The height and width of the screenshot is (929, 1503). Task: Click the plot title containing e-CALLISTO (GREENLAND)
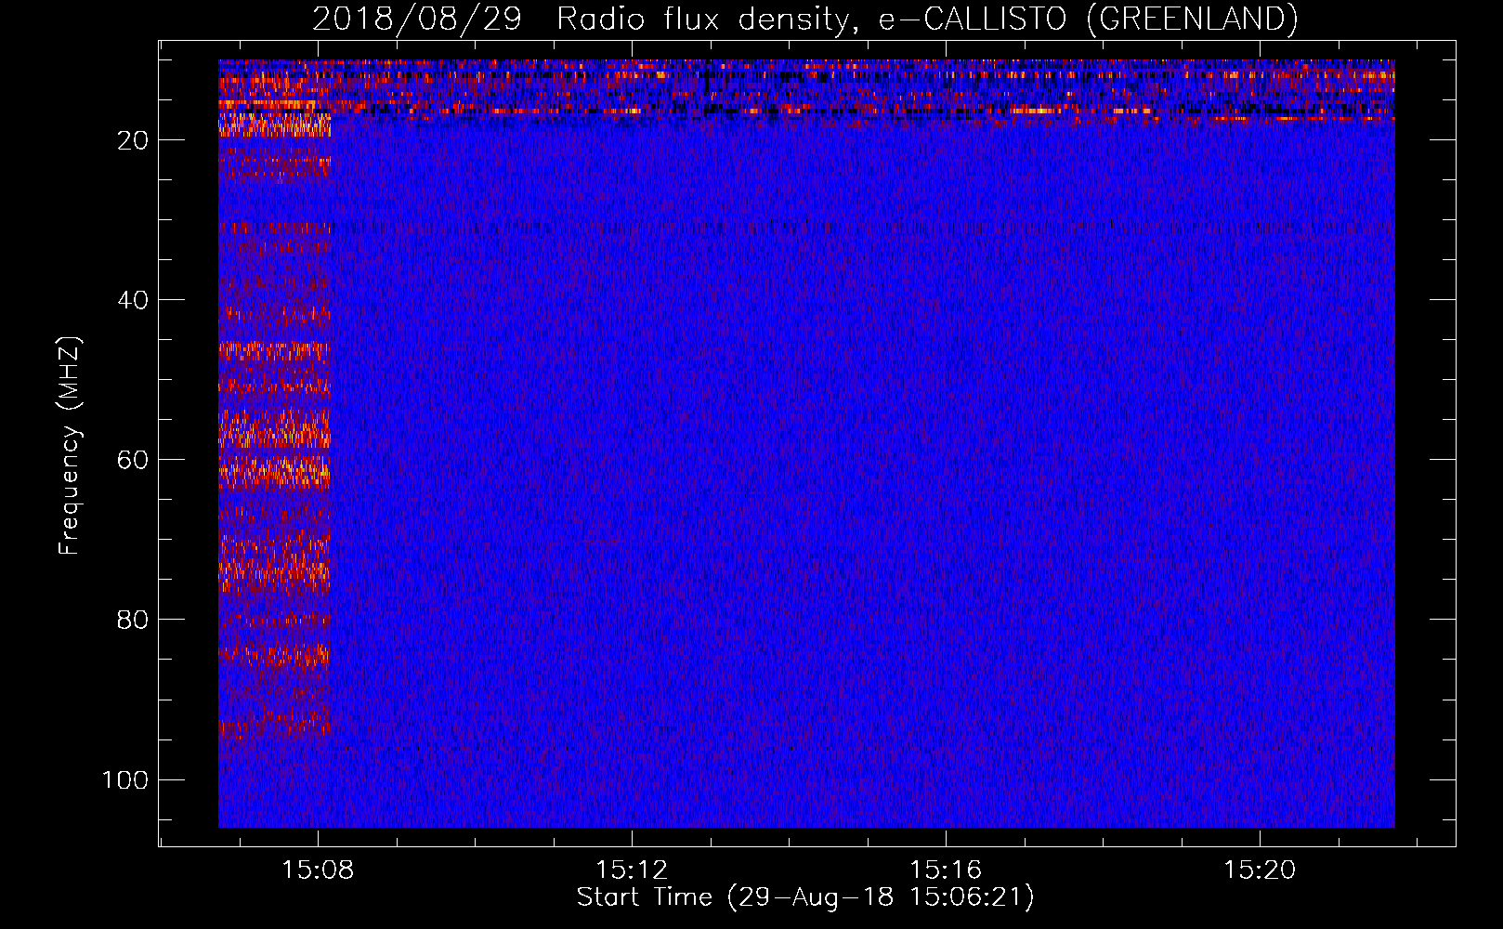(x=804, y=19)
